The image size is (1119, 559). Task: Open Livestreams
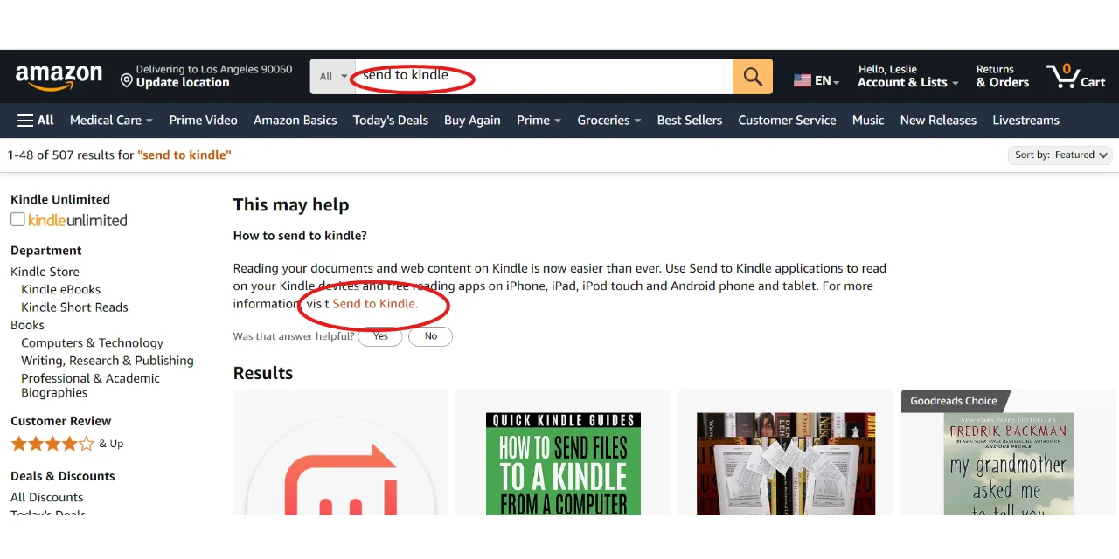coord(1025,121)
